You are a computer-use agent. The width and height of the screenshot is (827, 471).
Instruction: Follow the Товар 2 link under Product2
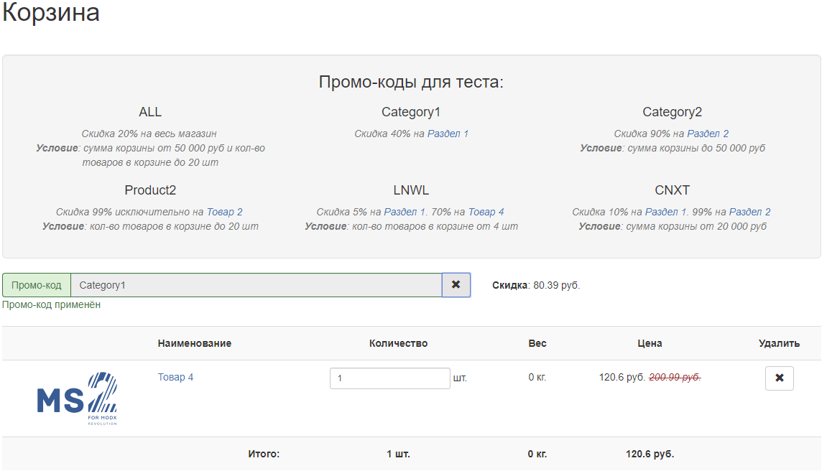tap(224, 212)
